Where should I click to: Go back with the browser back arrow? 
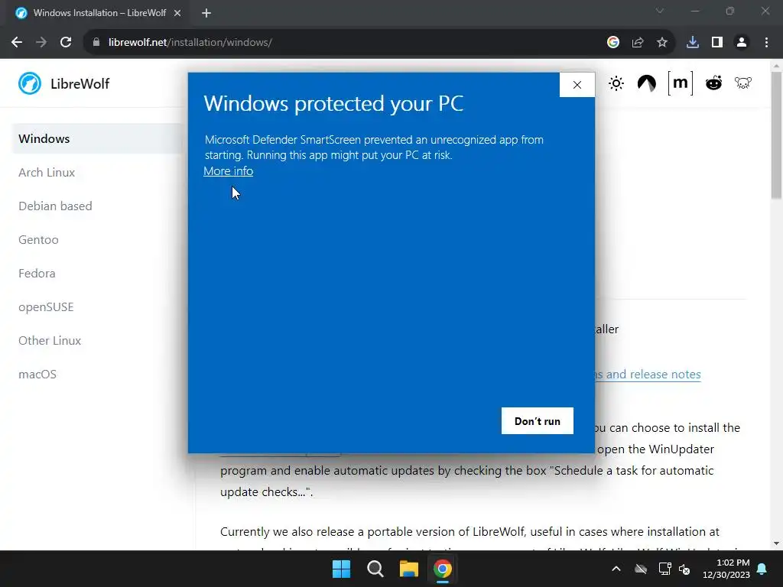point(17,43)
